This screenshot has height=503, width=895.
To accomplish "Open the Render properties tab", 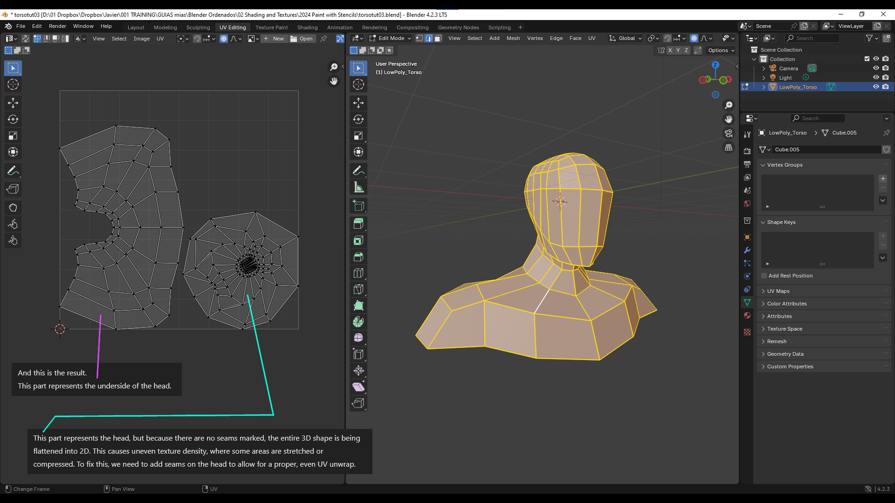I will 747,151.
